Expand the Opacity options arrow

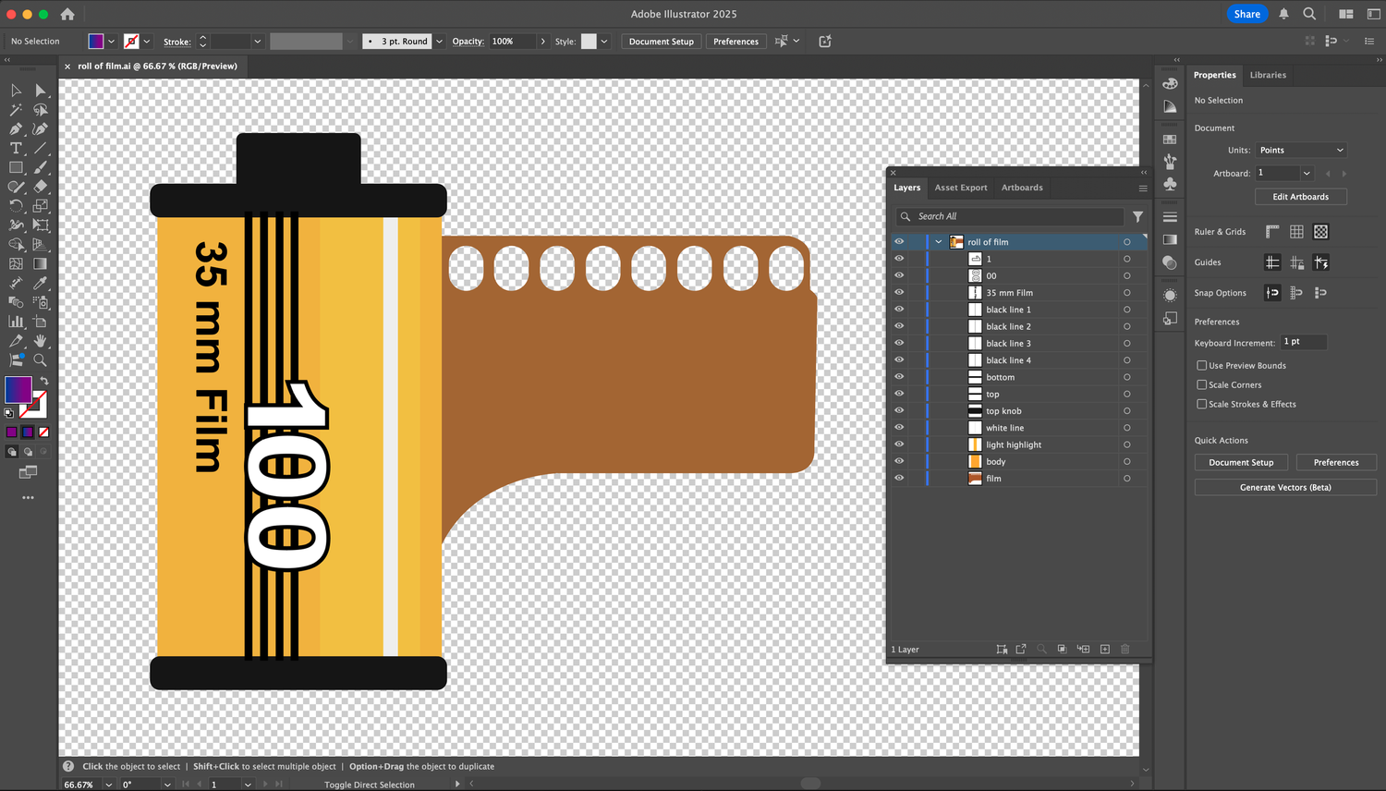point(543,42)
